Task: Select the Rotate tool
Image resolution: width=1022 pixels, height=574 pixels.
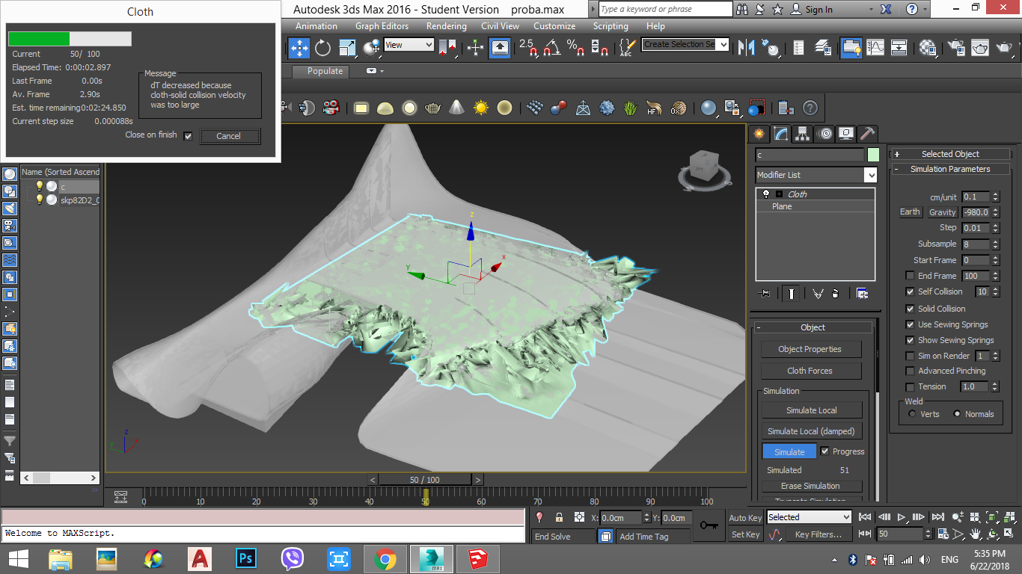Action: click(x=323, y=48)
